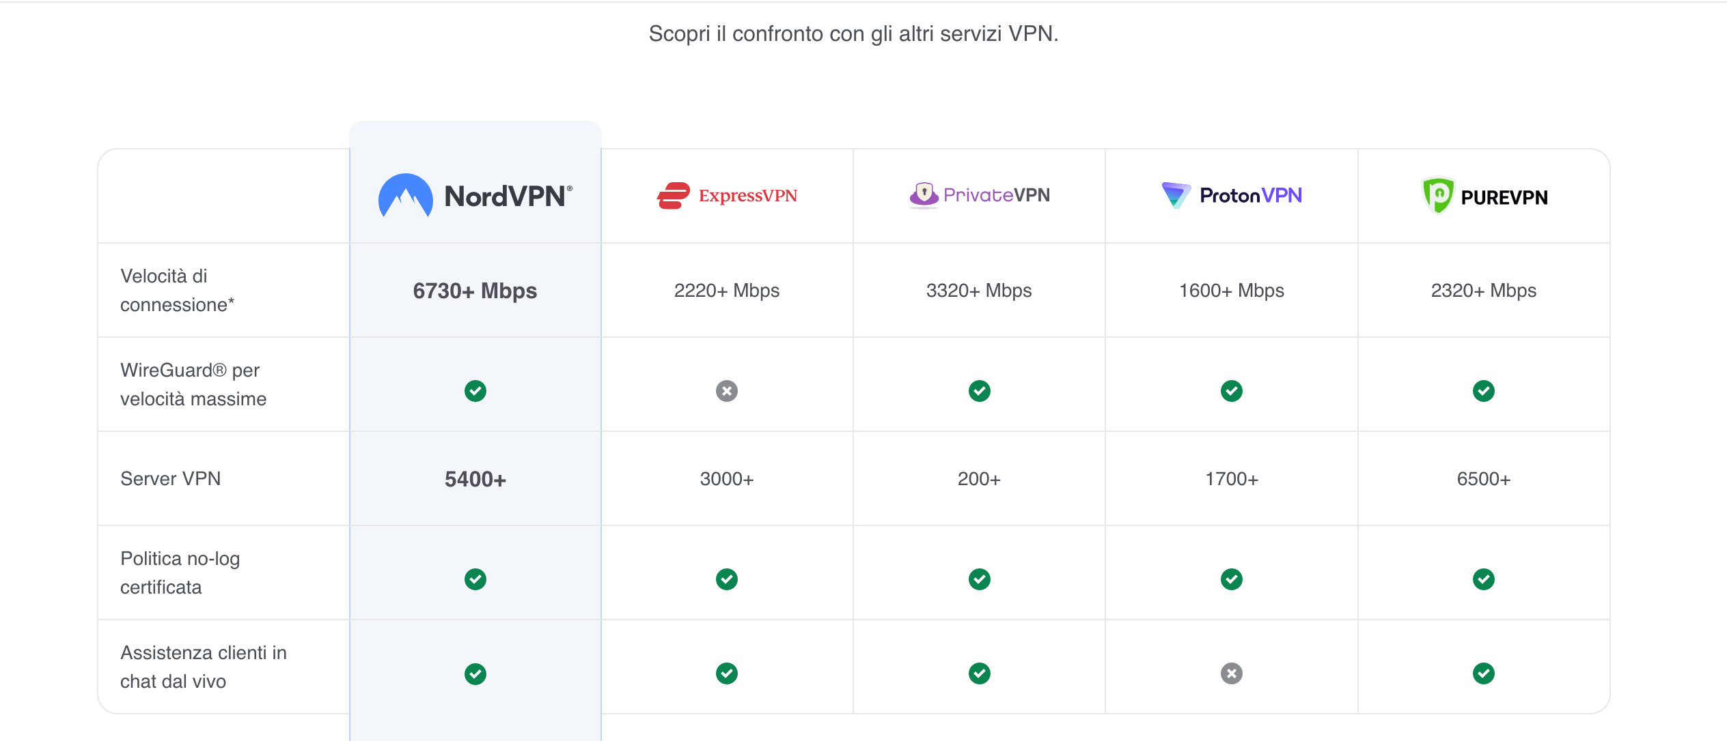Click the NordVPN logo

pos(475,196)
